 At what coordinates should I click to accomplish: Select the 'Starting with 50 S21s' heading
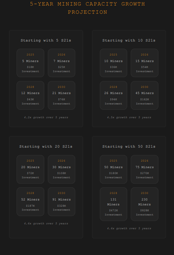coord(129,147)
